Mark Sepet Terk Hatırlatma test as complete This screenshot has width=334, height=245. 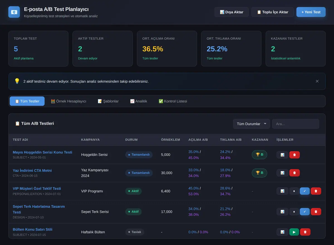305,212
